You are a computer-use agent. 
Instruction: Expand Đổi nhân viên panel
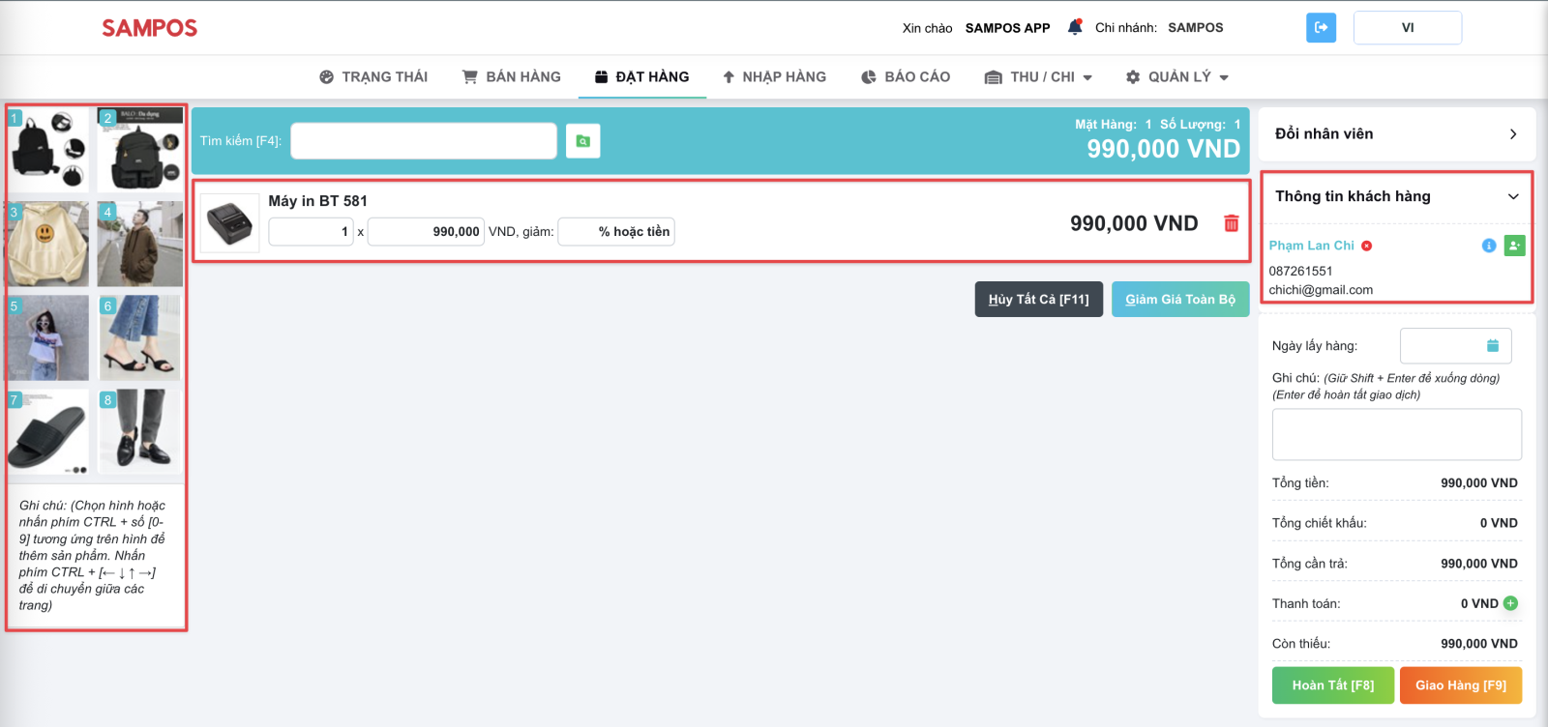1513,134
